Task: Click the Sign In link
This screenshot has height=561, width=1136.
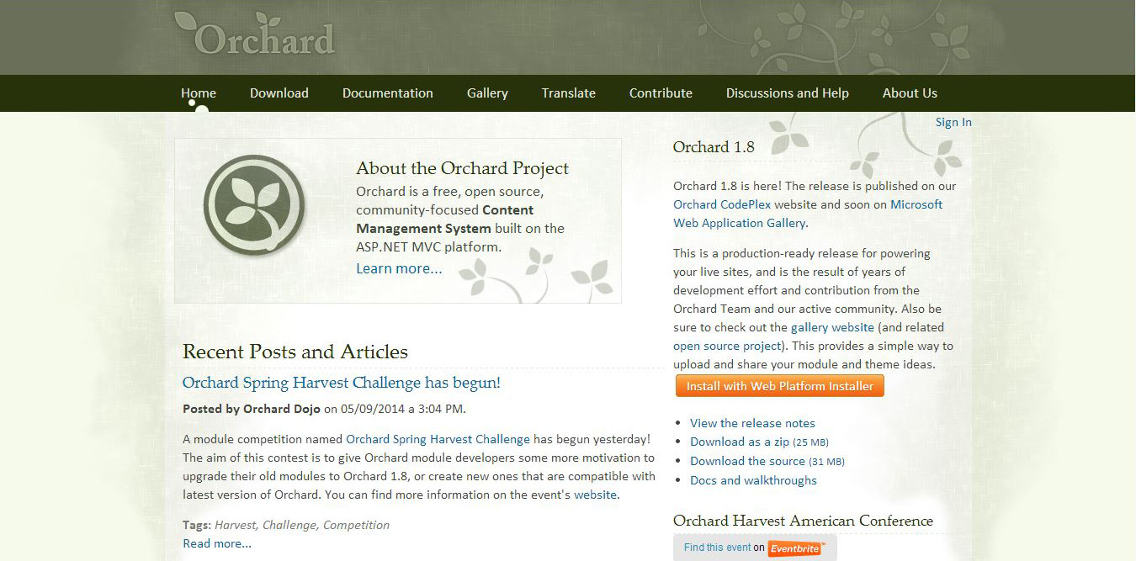Action: (x=953, y=123)
